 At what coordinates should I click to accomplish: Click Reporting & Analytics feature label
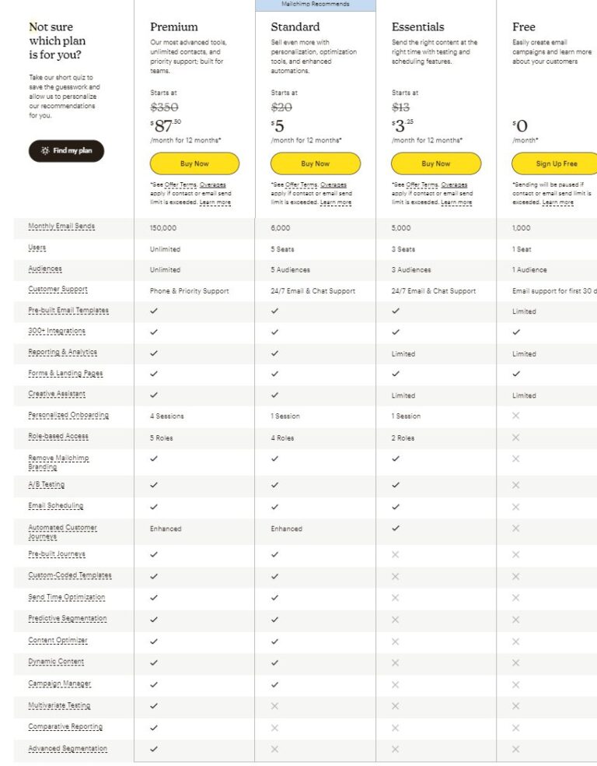point(62,353)
